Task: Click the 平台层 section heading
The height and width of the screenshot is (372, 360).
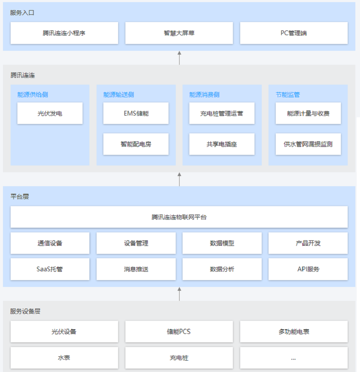Action: click(20, 196)
